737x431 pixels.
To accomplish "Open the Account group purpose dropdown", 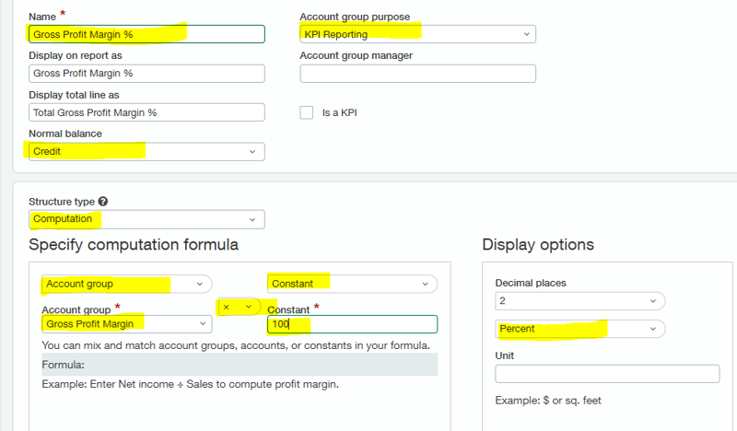I will [417, 34].
